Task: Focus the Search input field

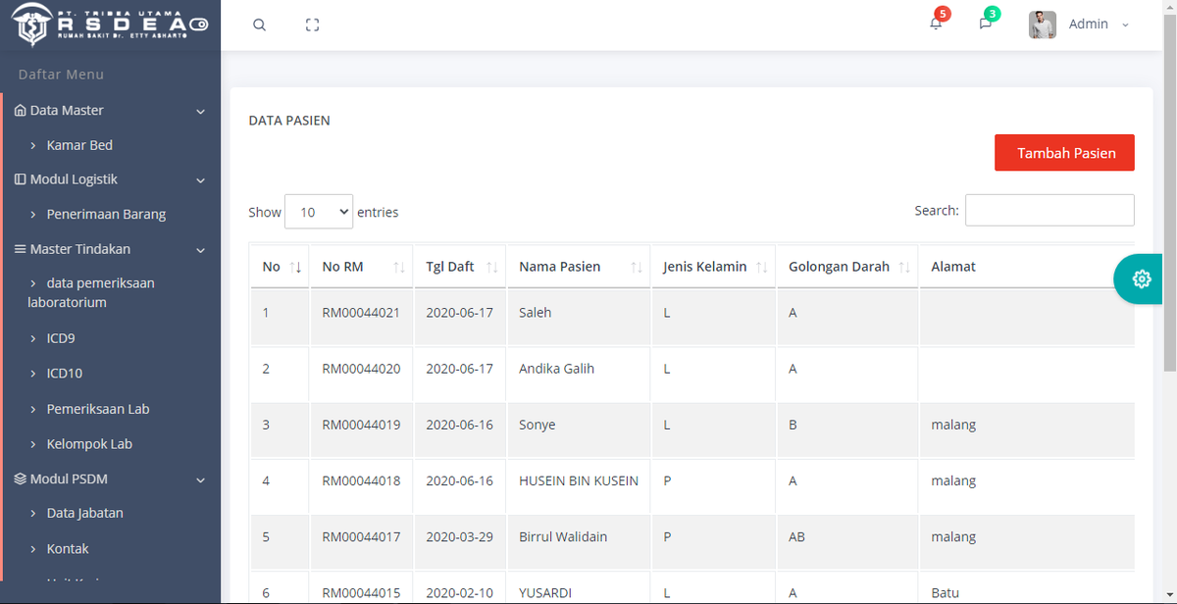Action: (1049, 210)
